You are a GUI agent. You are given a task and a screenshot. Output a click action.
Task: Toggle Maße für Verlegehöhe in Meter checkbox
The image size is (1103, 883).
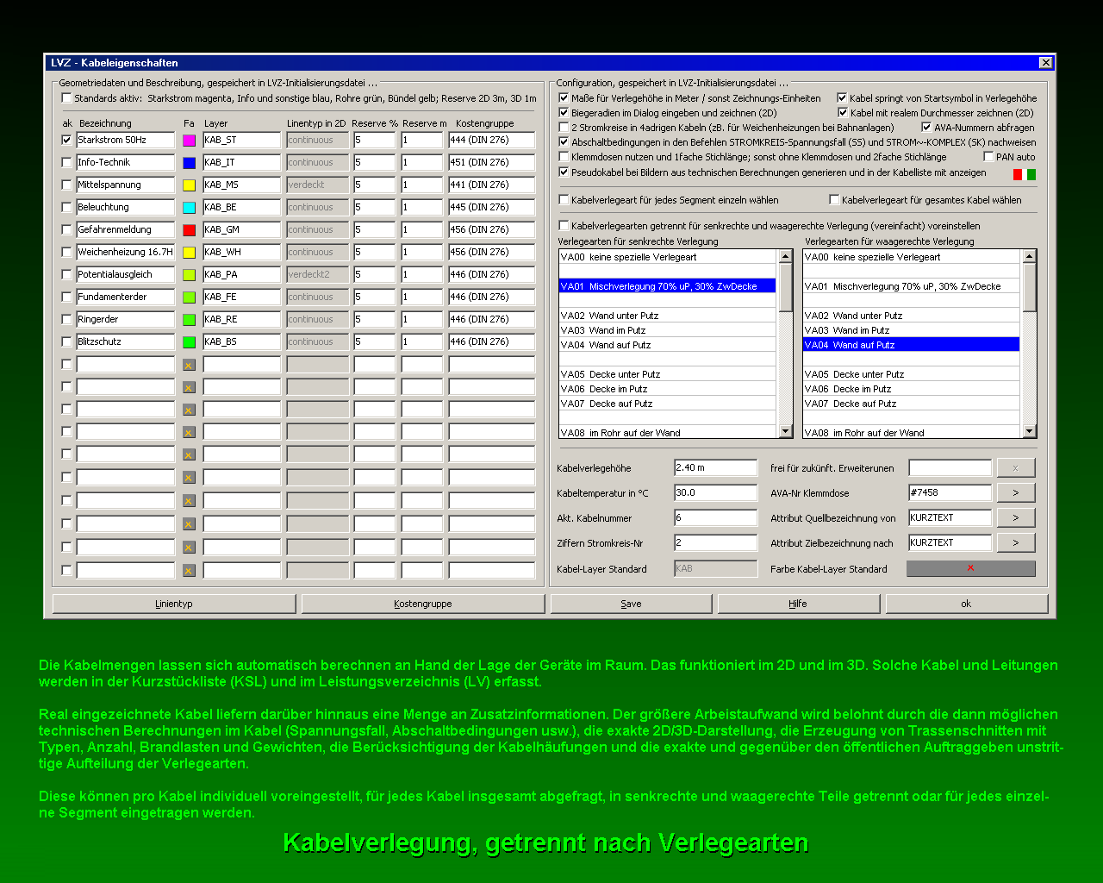[564, 98]
